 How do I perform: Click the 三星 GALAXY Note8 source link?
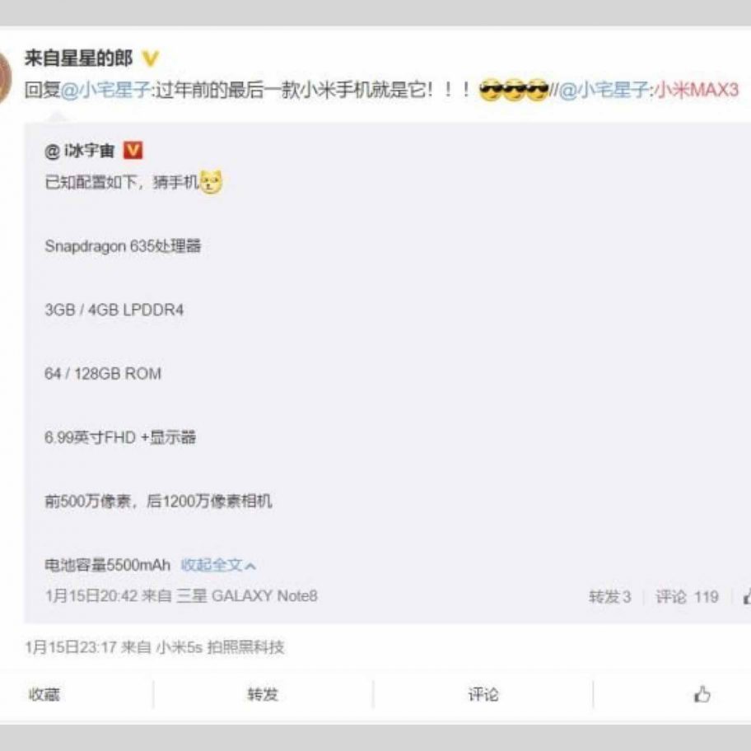pos(247,596)
